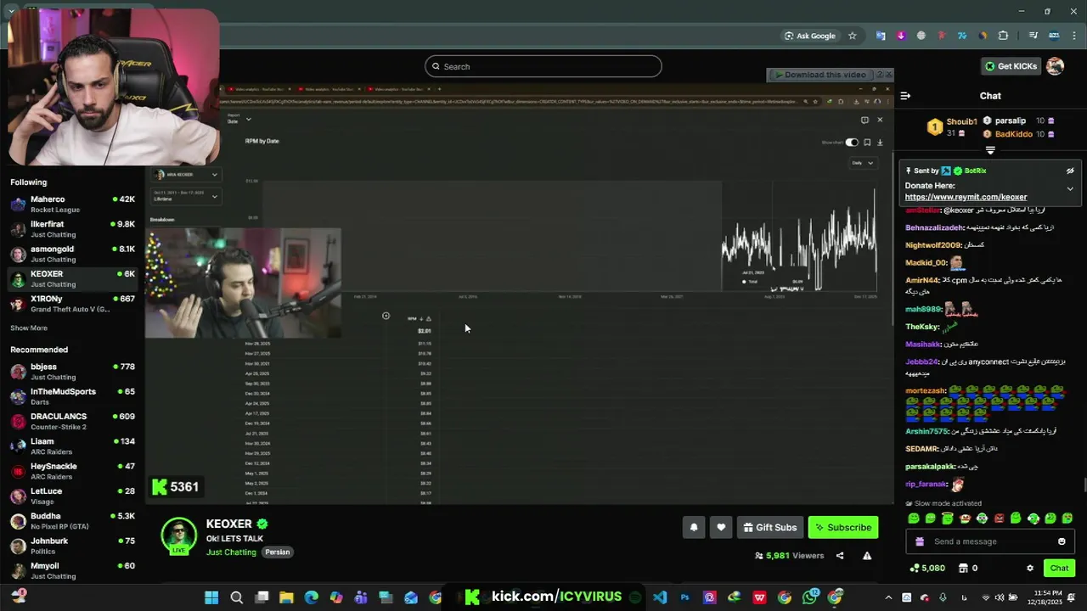
Task: Expand Following list with Show more
Action: point(29,328)
